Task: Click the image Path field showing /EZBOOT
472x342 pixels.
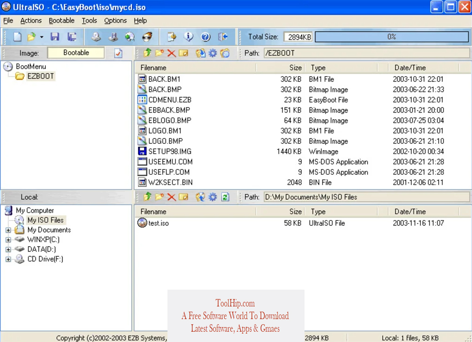Action: tap(367, 53)
